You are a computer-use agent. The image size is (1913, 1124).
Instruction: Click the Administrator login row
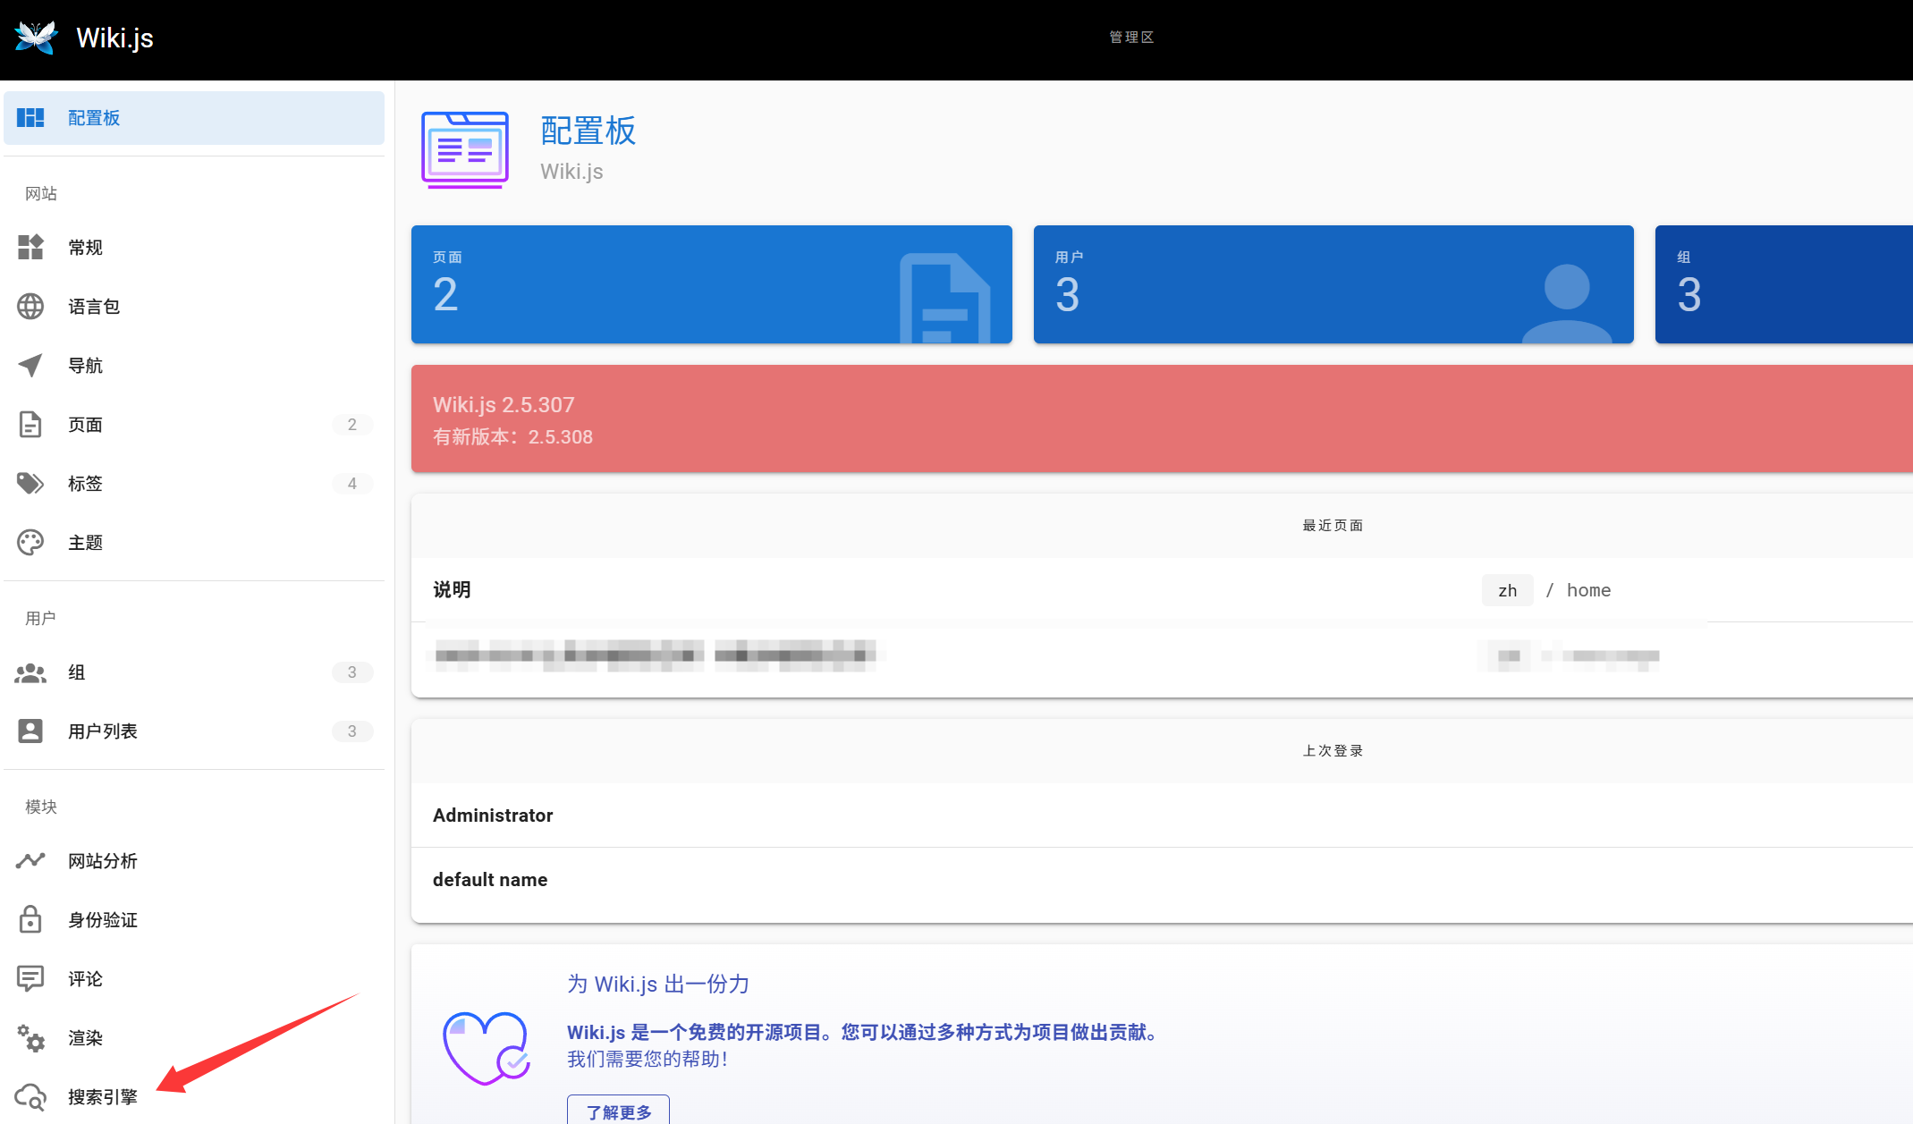tap(1162, 816)
